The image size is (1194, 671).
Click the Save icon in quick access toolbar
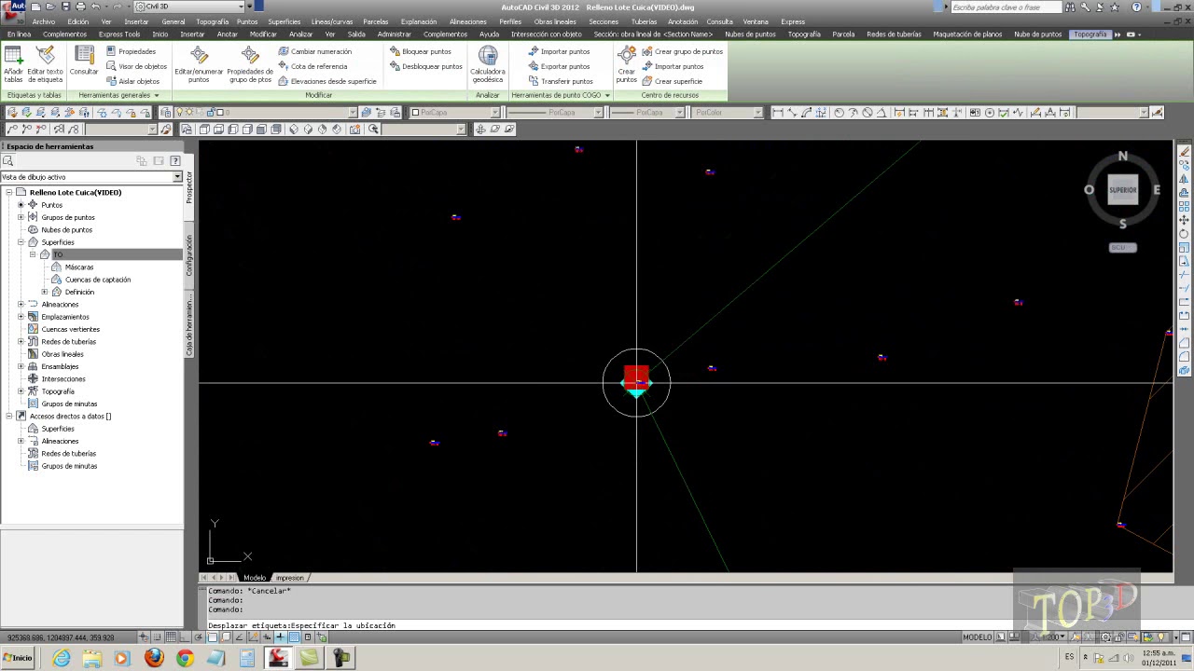[x=64, y=7]
